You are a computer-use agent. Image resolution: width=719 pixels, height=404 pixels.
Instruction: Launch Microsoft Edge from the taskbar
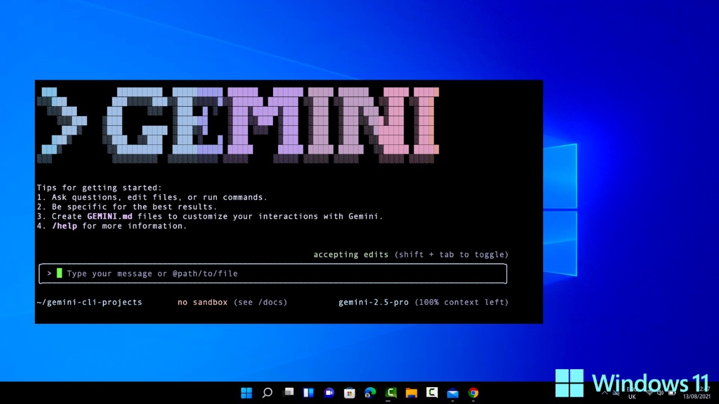click(x=370, y=393)
